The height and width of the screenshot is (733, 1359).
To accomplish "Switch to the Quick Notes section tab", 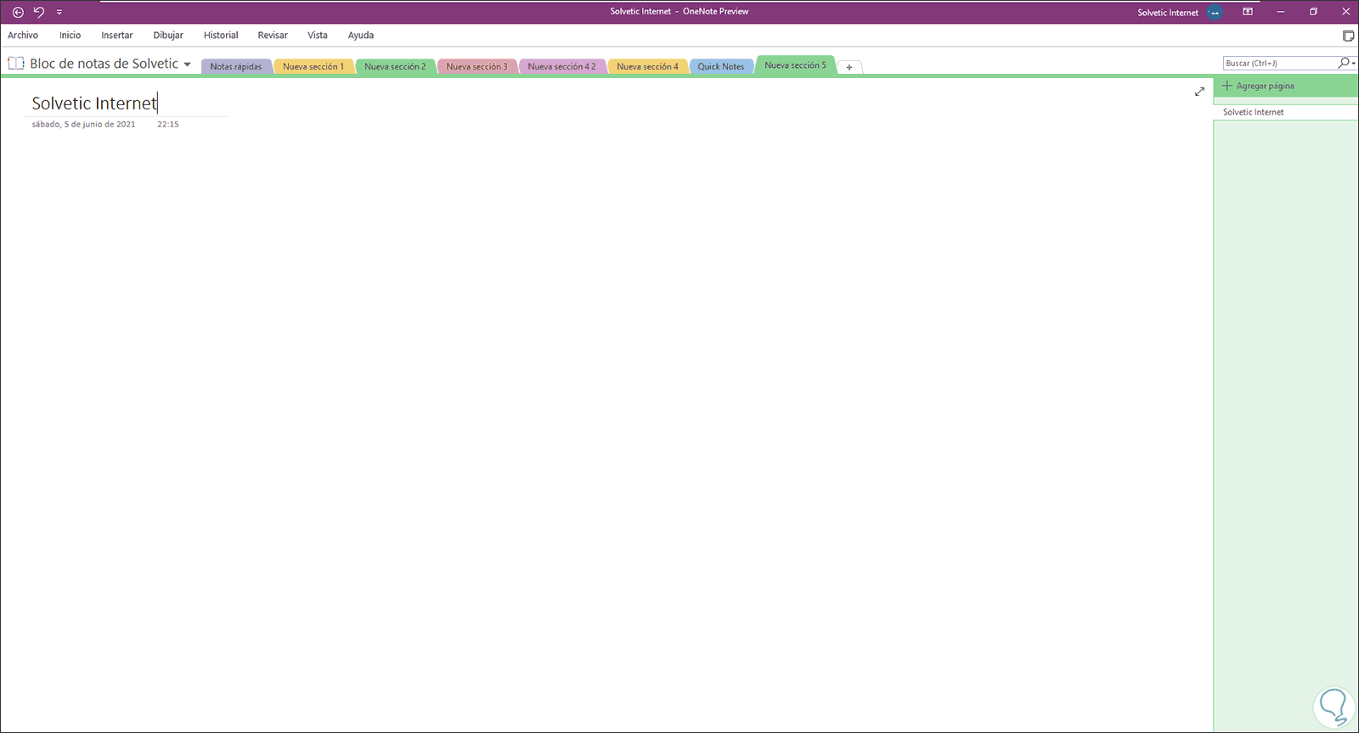I will (x=721, y=66).
